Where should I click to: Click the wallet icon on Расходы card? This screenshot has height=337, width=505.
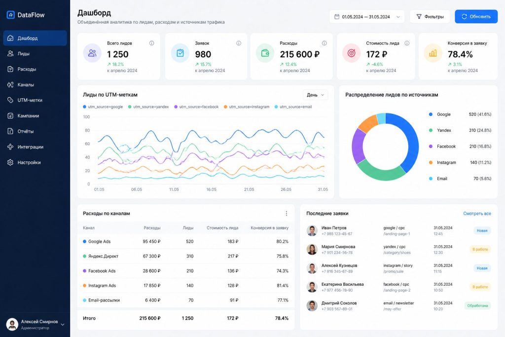click(x=265, y=53)
